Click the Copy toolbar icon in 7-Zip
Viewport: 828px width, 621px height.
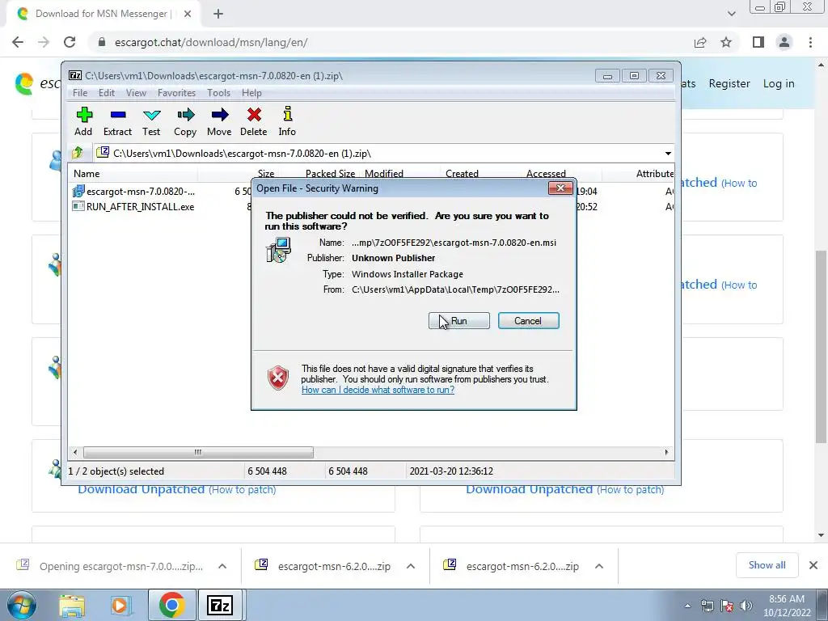point(185,122)
